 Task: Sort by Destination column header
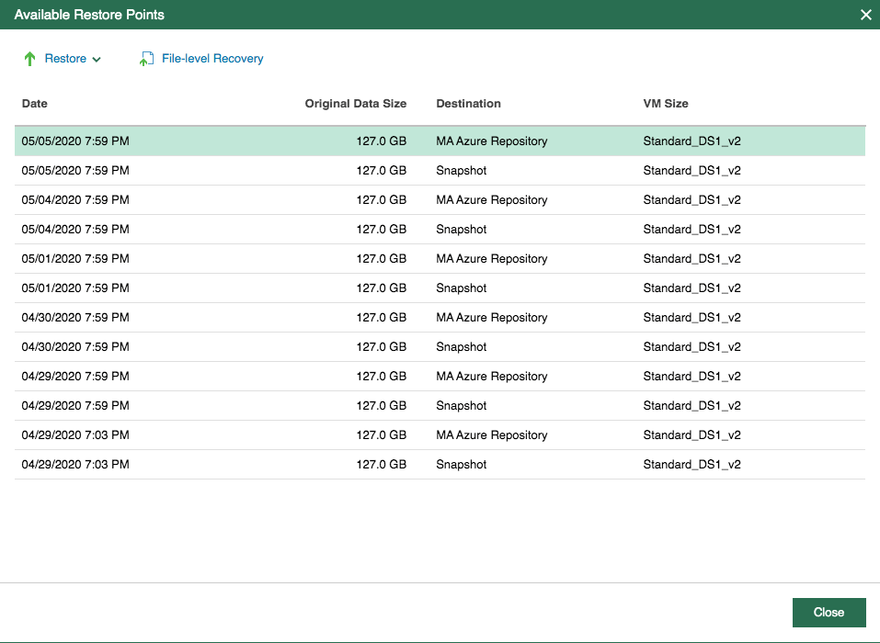(x=468, y=104)
